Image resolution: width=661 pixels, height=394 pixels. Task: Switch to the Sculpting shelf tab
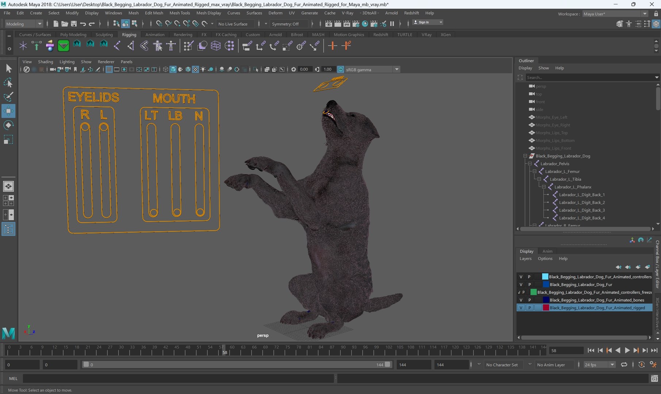(x=104, y=34)
